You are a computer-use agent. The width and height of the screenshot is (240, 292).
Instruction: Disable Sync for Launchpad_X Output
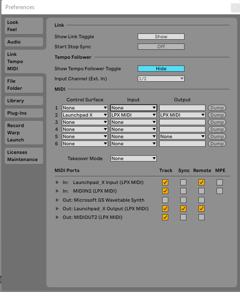tap(184, 208)
